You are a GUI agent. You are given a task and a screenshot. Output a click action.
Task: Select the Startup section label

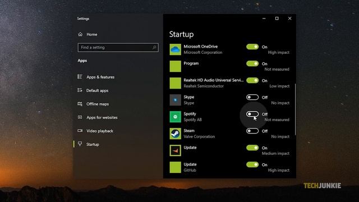point(93,144)
